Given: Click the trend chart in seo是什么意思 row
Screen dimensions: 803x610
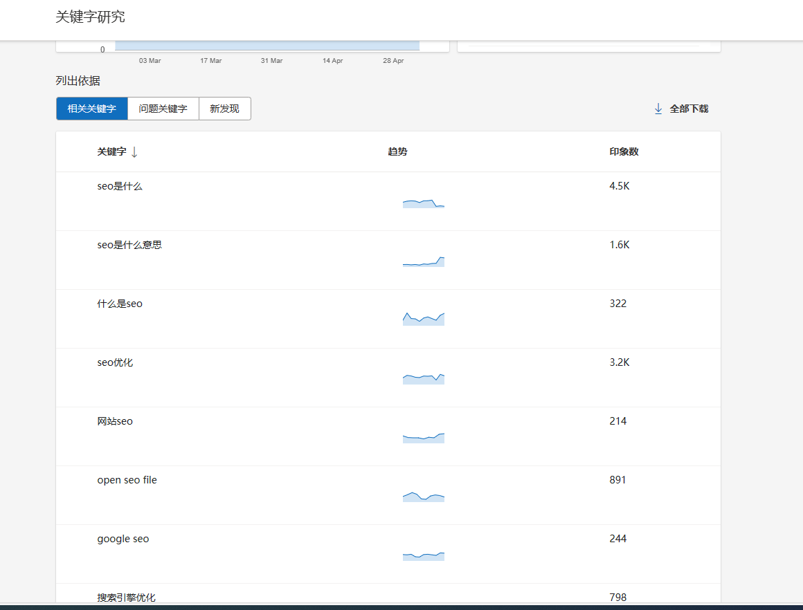Looking at the screenshot, I should (x=423, y=261).
